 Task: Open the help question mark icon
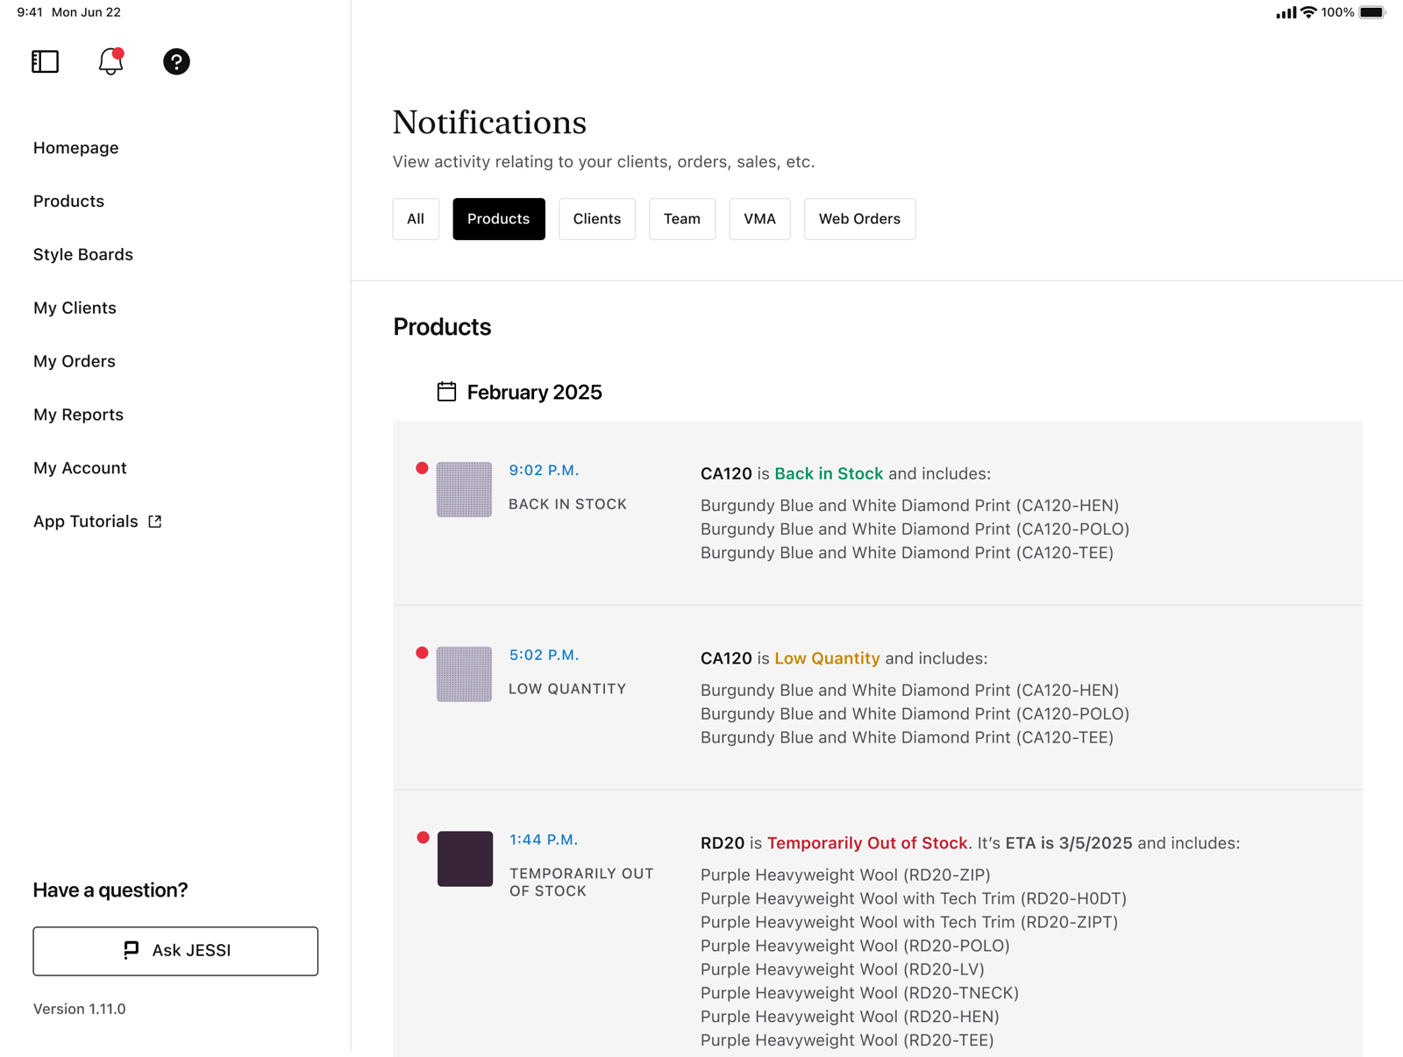176,61
